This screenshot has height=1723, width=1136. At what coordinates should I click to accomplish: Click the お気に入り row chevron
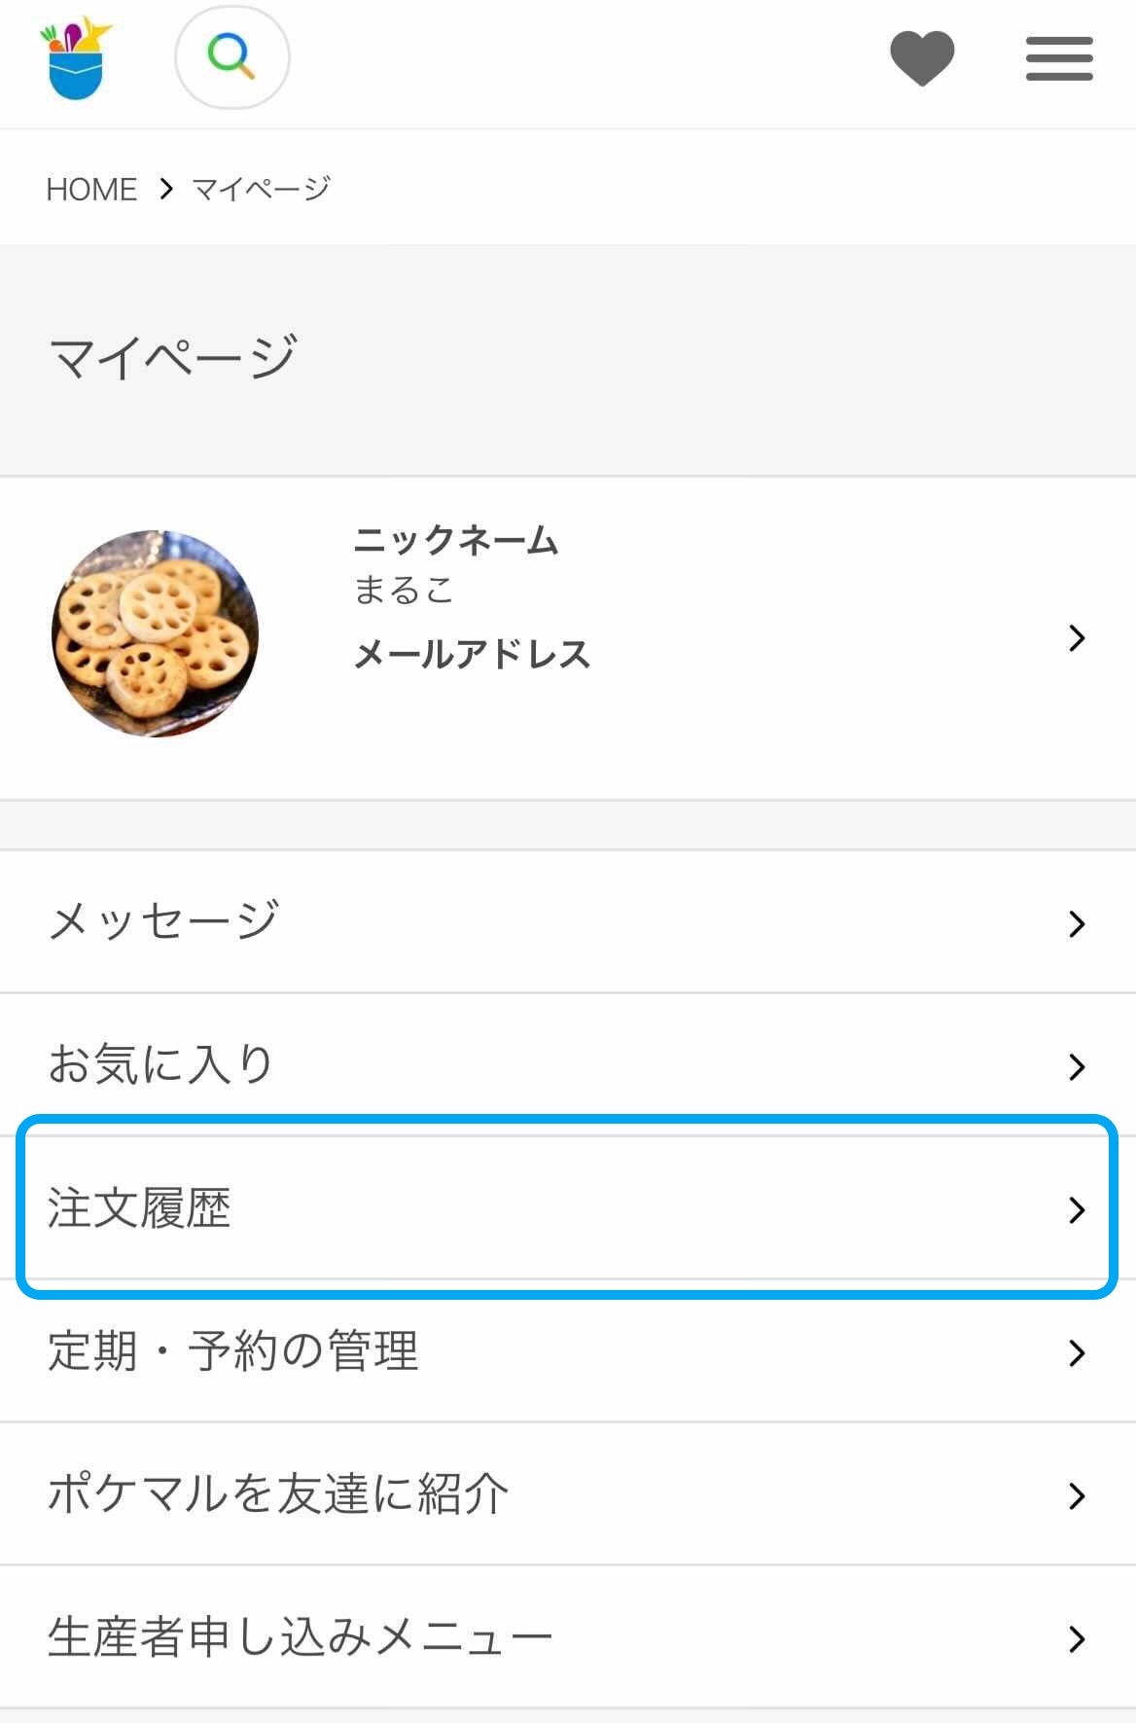[x=1076, y=1066]
